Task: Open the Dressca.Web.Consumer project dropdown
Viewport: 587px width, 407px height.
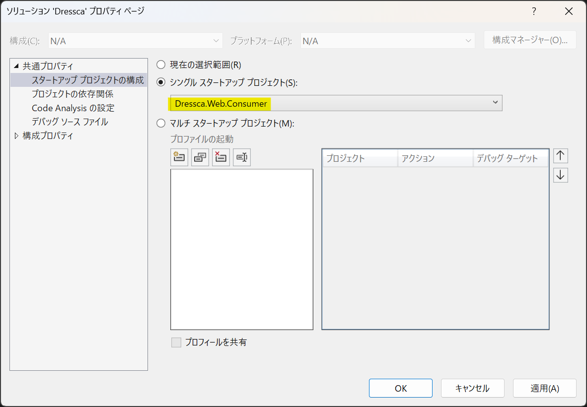Action: (495, 103)
